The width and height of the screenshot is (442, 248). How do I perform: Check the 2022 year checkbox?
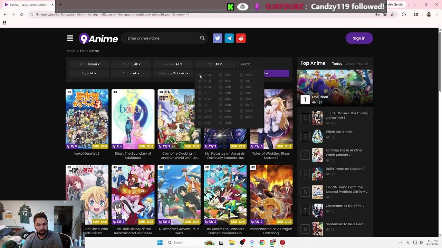[x=221, y=81]
